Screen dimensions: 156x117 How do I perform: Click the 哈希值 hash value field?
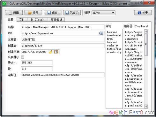(x=63, y=75)
